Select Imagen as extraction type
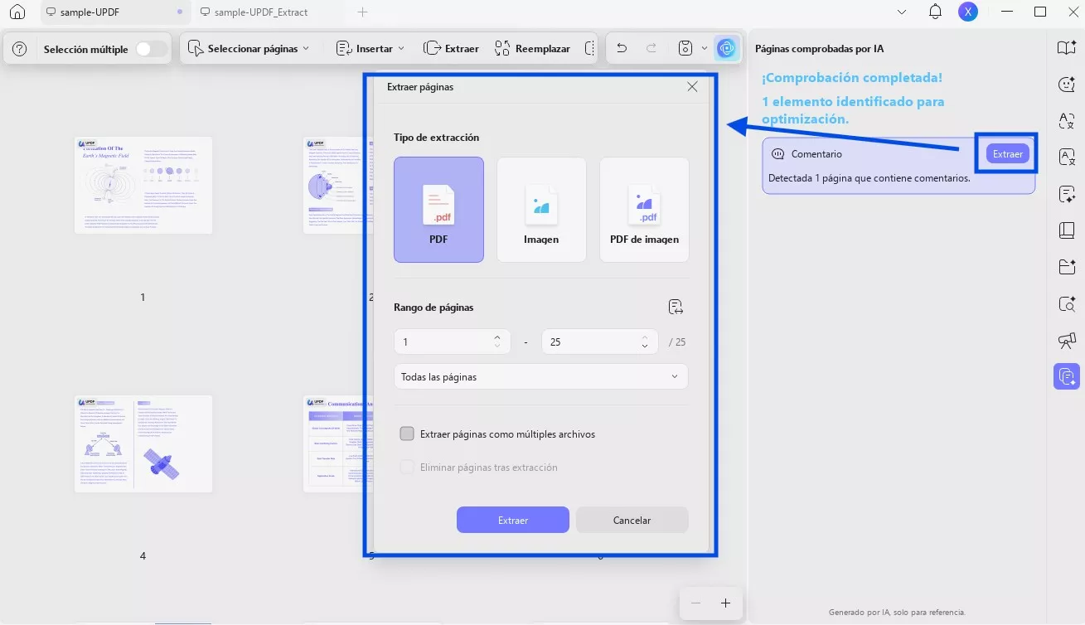 point(541,210)
